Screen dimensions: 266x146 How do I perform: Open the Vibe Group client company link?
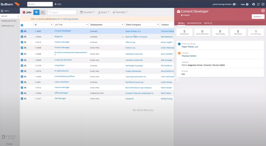130,42
